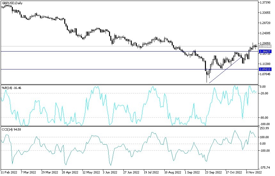Click the -80.00 level on %R scale

pos(264,117)
